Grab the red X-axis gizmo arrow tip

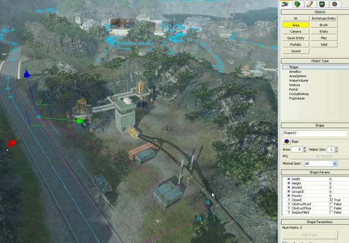coord(11,143)
